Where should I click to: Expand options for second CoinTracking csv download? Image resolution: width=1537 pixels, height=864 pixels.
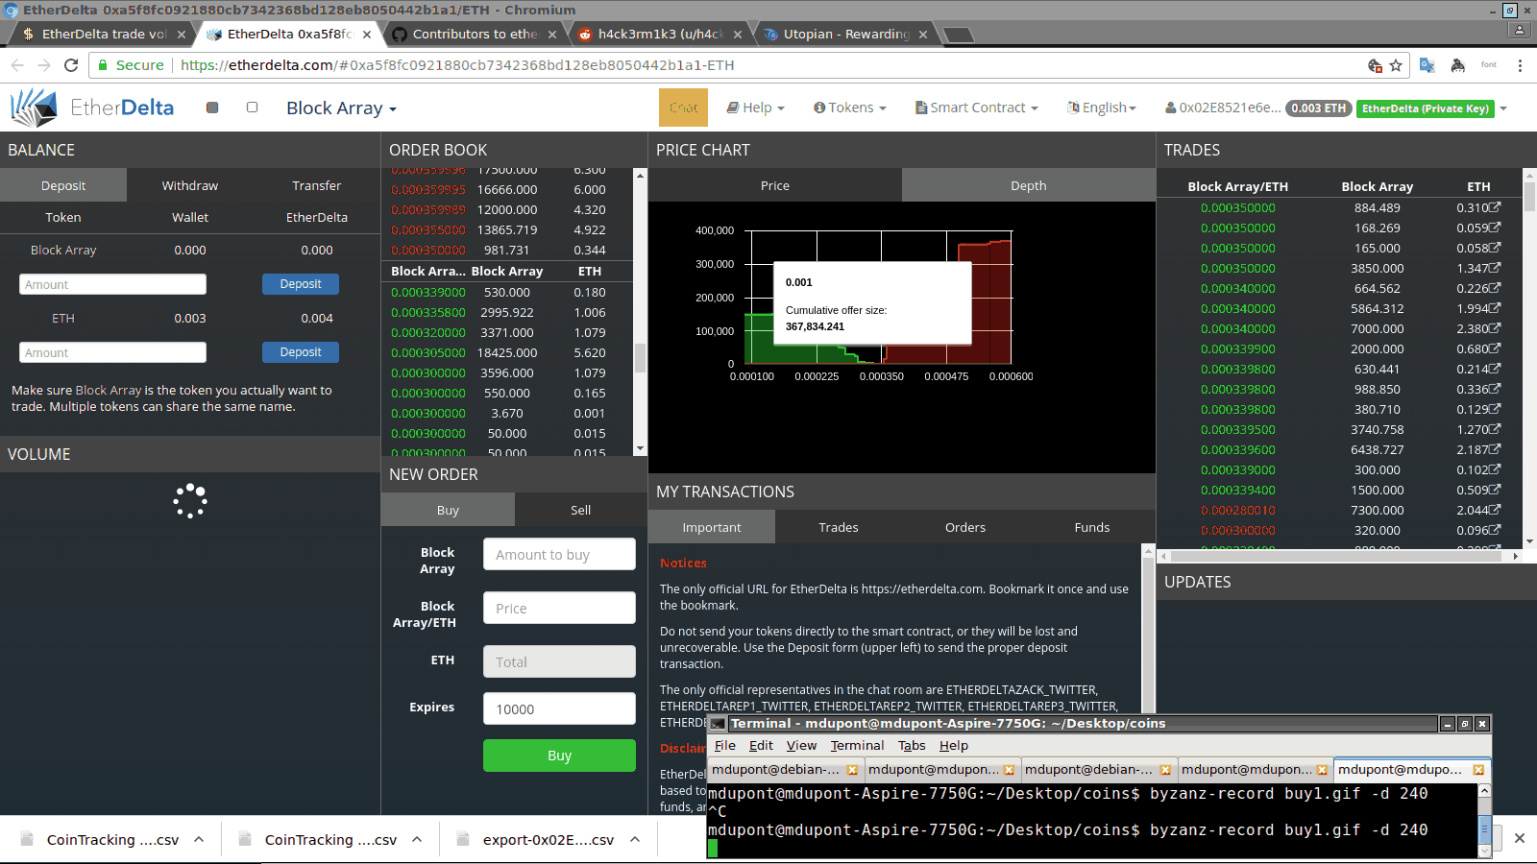(417, 839)
